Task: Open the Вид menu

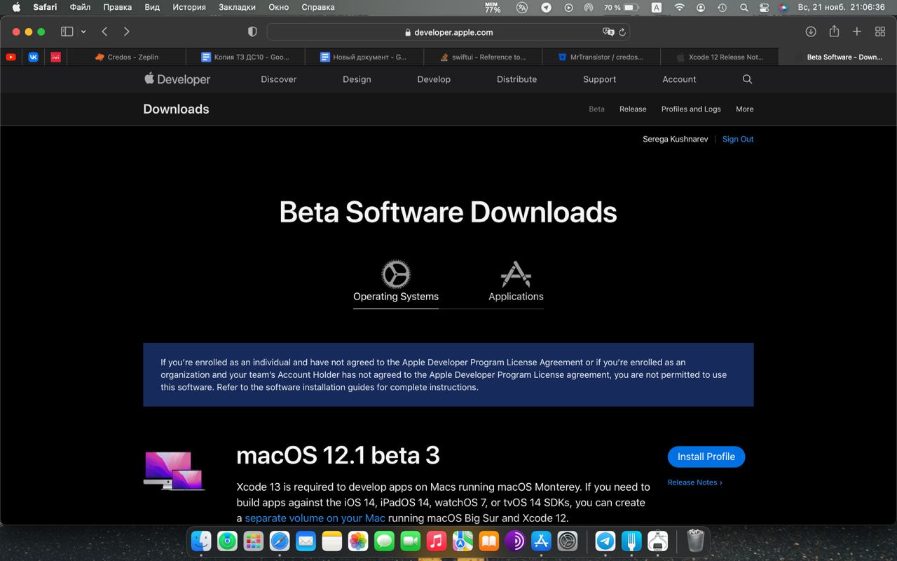Action: tap(152, 7)
